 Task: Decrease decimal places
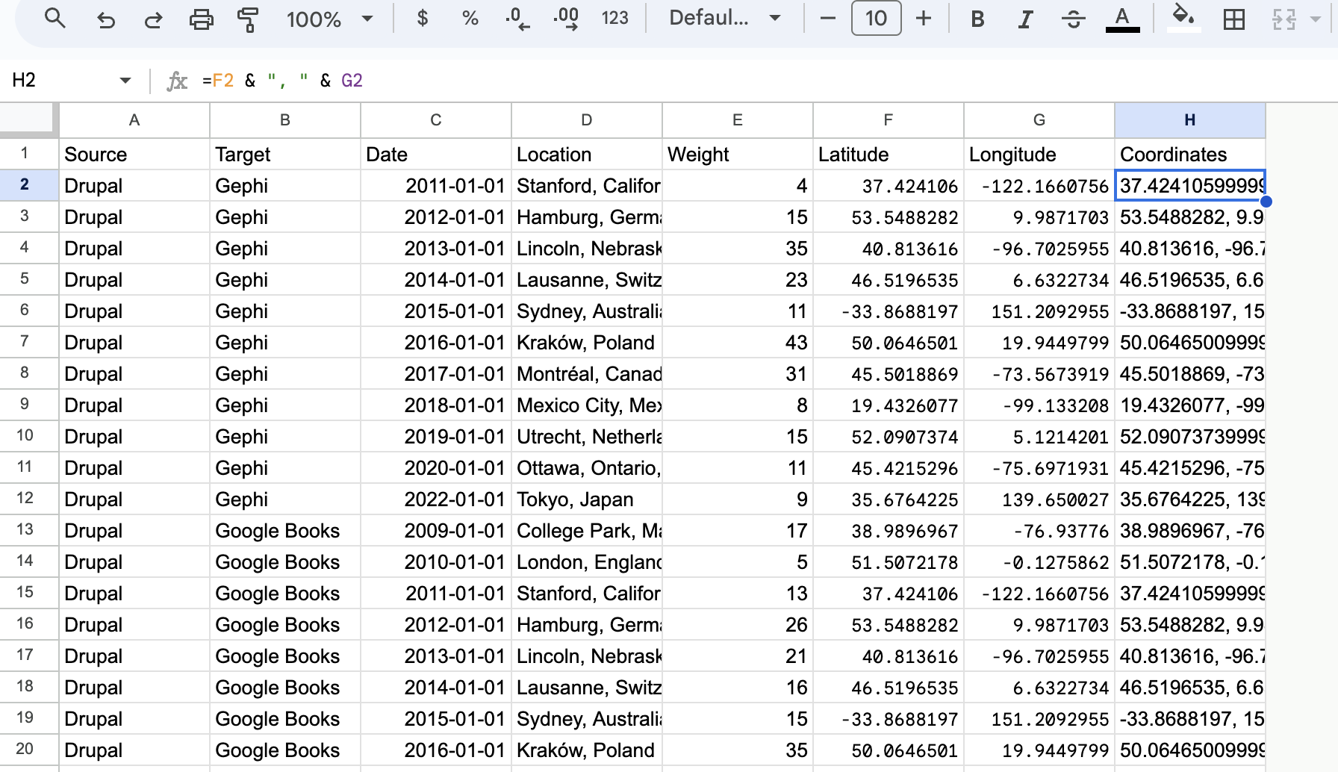coord(517,19)
